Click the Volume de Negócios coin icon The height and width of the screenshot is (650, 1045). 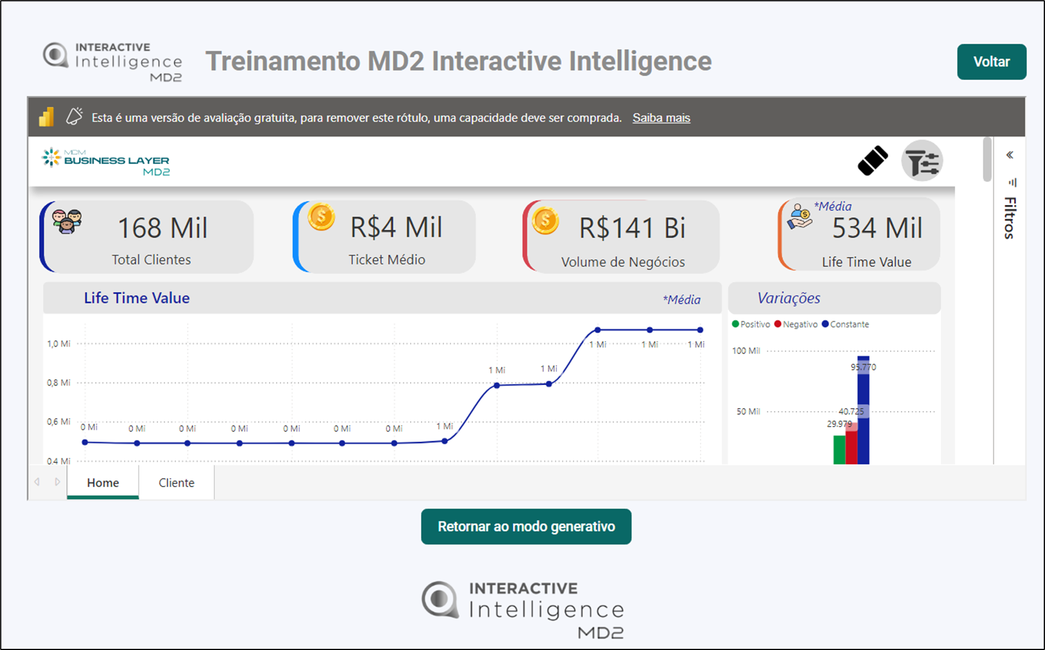pyautogui.click(x=545, y=221)
